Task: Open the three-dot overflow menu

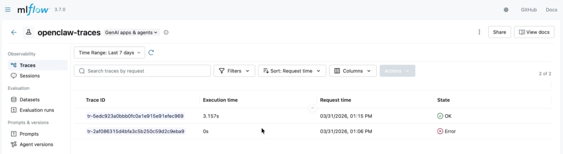Action: click(479, 32)
